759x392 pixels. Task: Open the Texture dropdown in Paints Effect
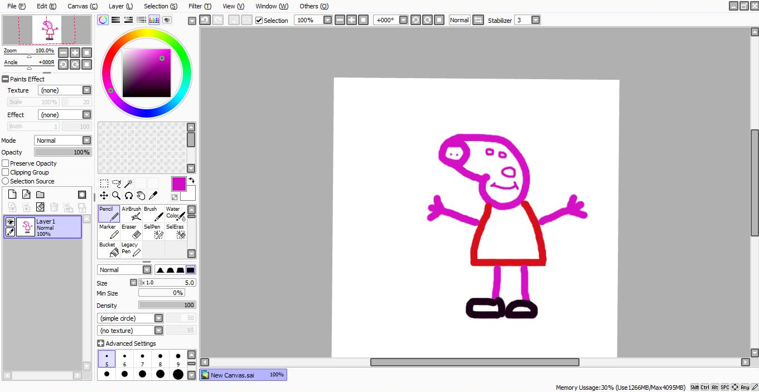pyautogui.click(x=86, y=90)
